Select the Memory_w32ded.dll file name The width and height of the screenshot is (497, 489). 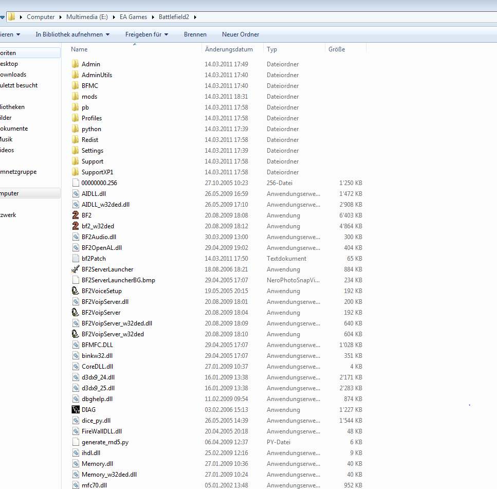(109, 475)
